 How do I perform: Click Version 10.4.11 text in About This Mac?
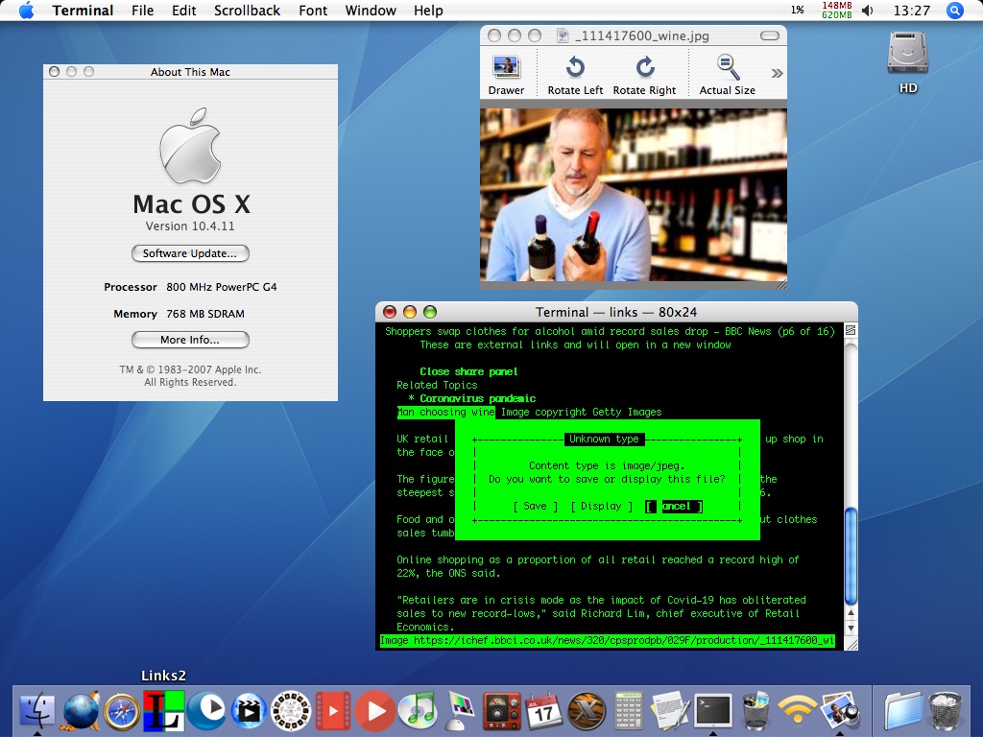pyautogui.click(x=190, y=226)
